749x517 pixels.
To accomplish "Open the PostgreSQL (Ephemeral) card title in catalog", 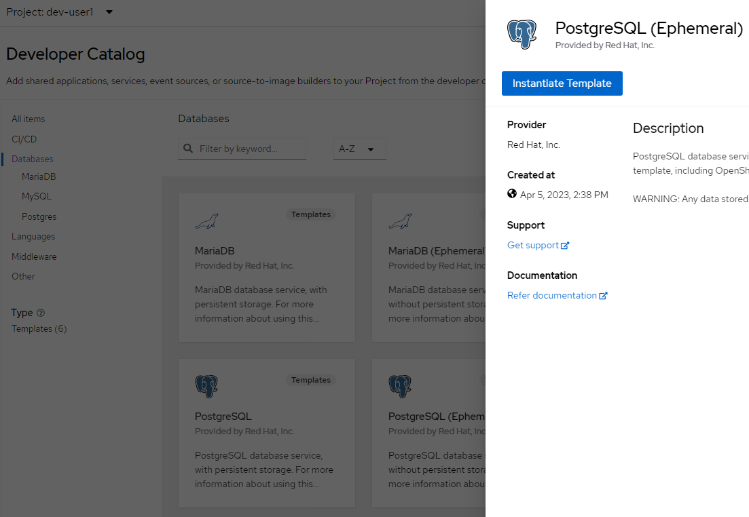I will click(437, 417).
